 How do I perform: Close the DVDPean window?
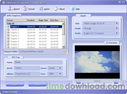point(123,3)
